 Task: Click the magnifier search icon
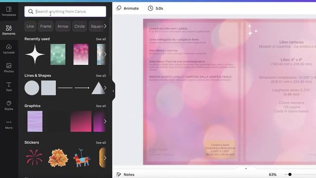coord(31,11)
